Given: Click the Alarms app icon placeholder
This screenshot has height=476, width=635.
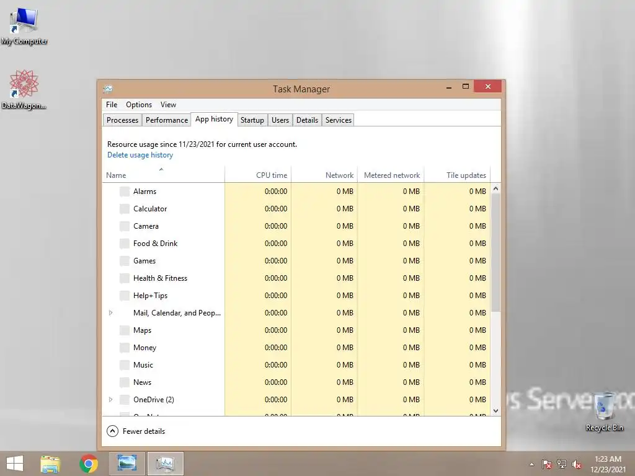Looking at the screenshot, I should 125,192.
